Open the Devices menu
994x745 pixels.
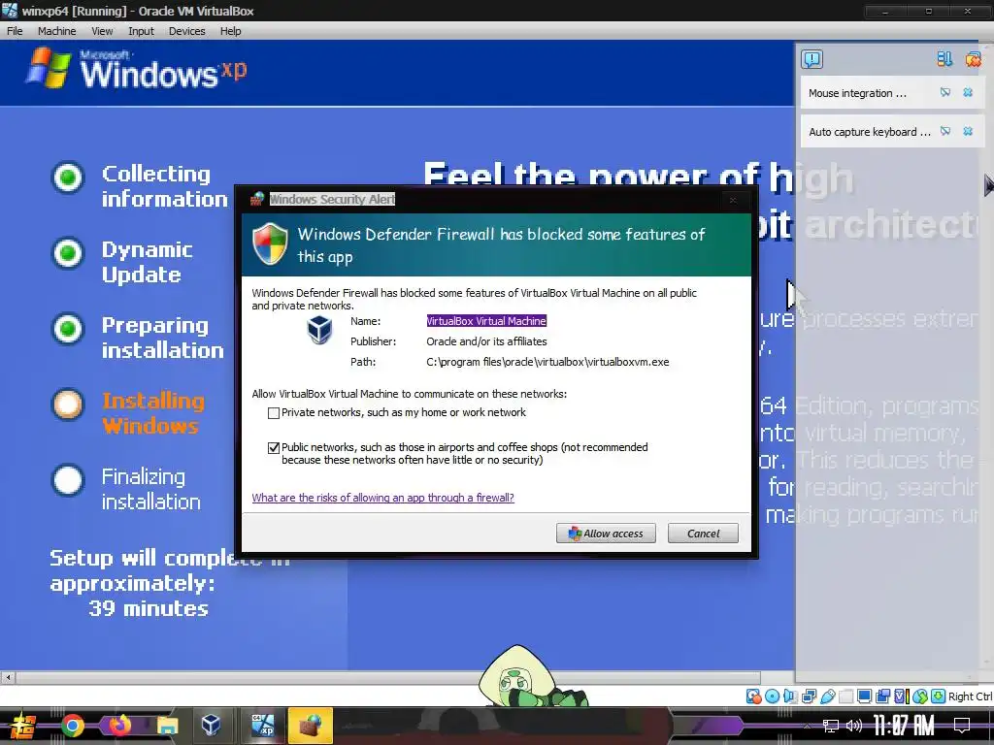click(x=186, y=31)
